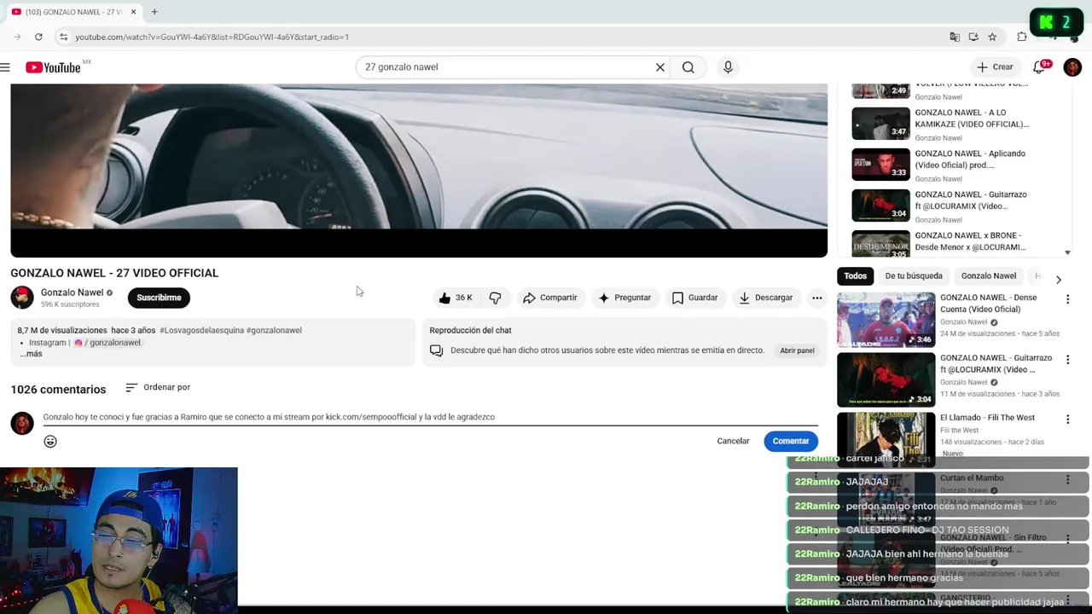The height and width of the screenshot is (614, 1092).
Task: Open chat replay with Abrir panel
Action: click(x=797, y=350)
